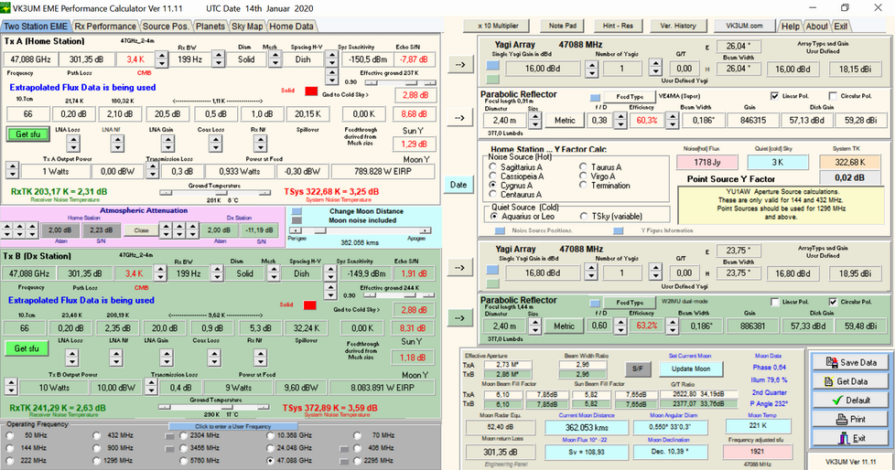Screen dimensions: 895x470
Task: Adjust Tx B Transmission Loss stepper
Action: click(151, 388)
